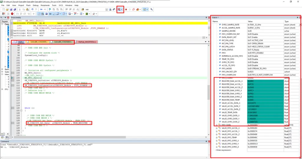The height and width of the screenshot is (159, 302).
Task: Open the debug session dropdown arrow
Action: [122, 9]
